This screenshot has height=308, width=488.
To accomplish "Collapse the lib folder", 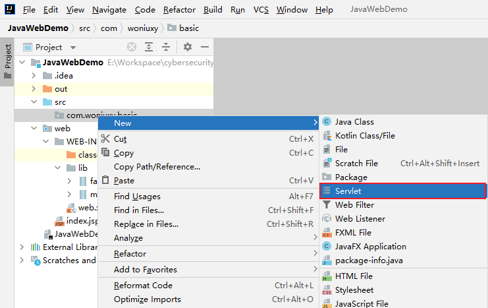I will tap(57, 168).
